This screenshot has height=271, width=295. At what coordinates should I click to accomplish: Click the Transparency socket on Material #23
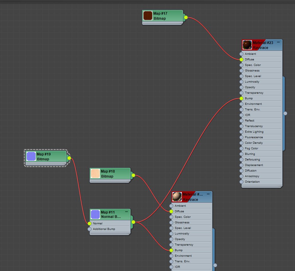click(242, 93)
